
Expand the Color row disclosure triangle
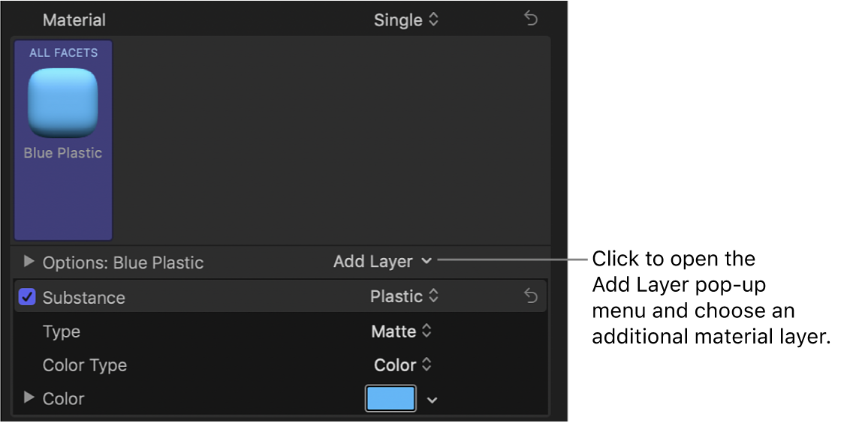pos(29,398)
